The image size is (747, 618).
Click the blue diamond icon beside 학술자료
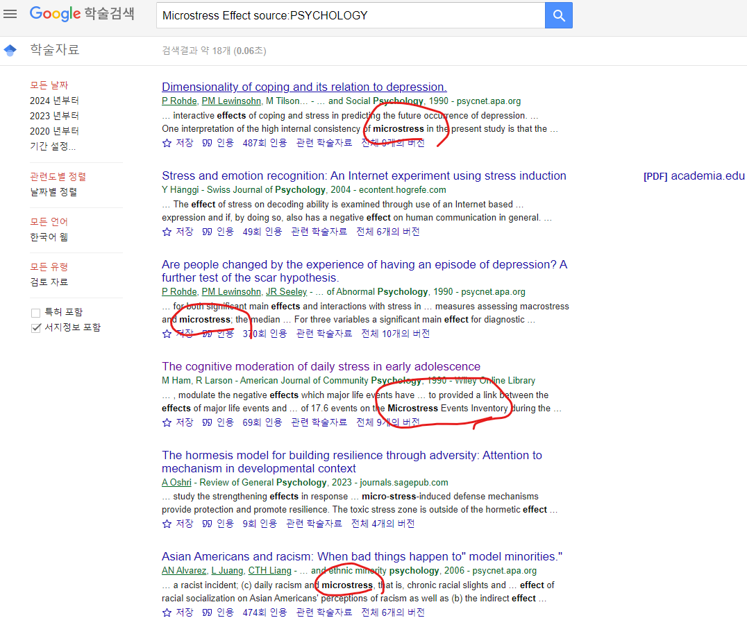point(10,49)
